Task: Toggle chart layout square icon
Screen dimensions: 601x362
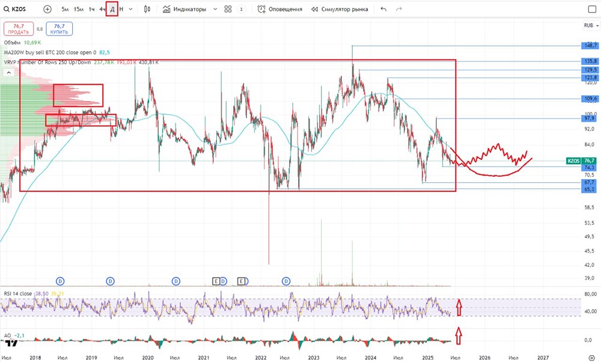Action: [x=592, y=9]
